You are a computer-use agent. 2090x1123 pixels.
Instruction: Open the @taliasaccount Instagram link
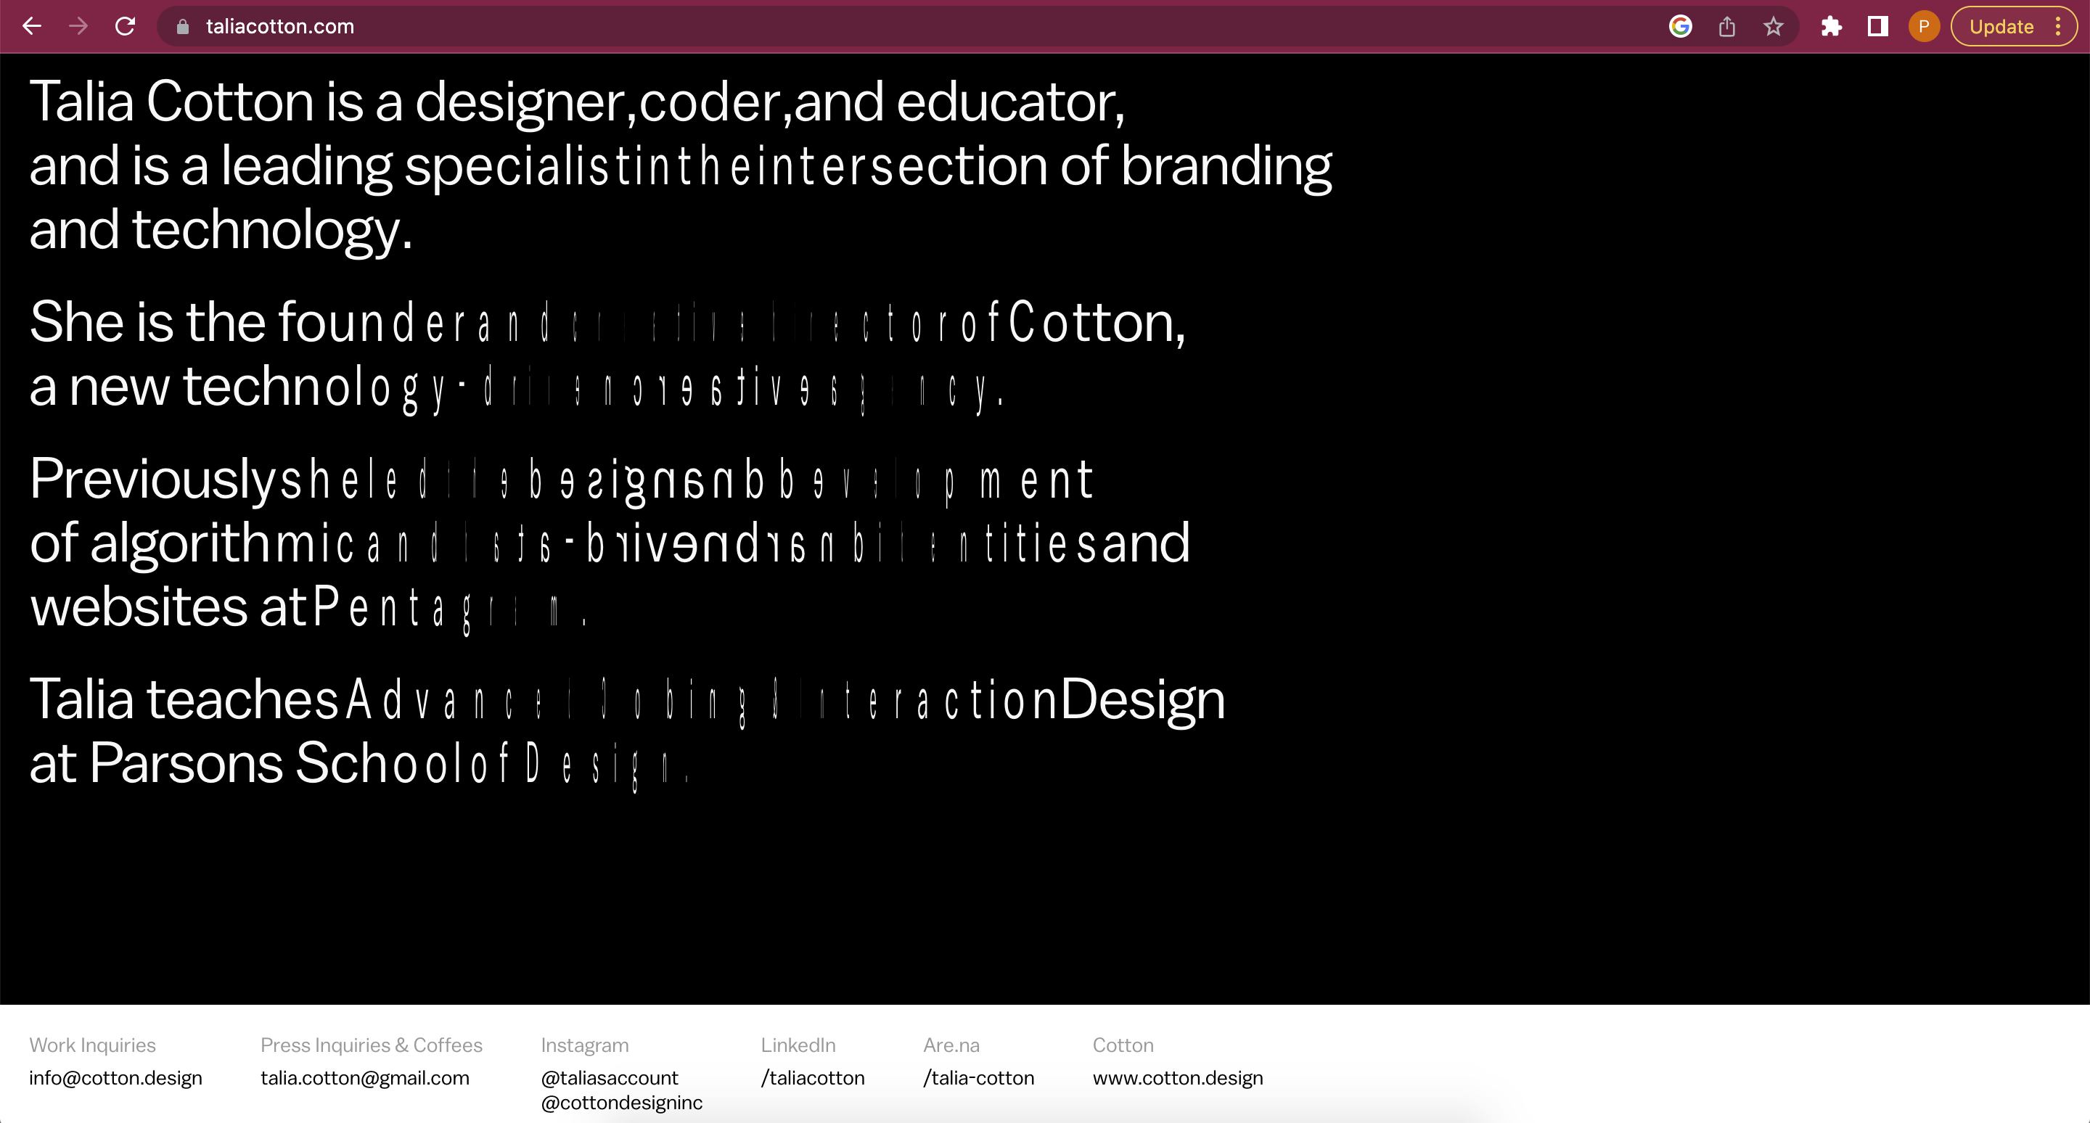point(610,1077)
